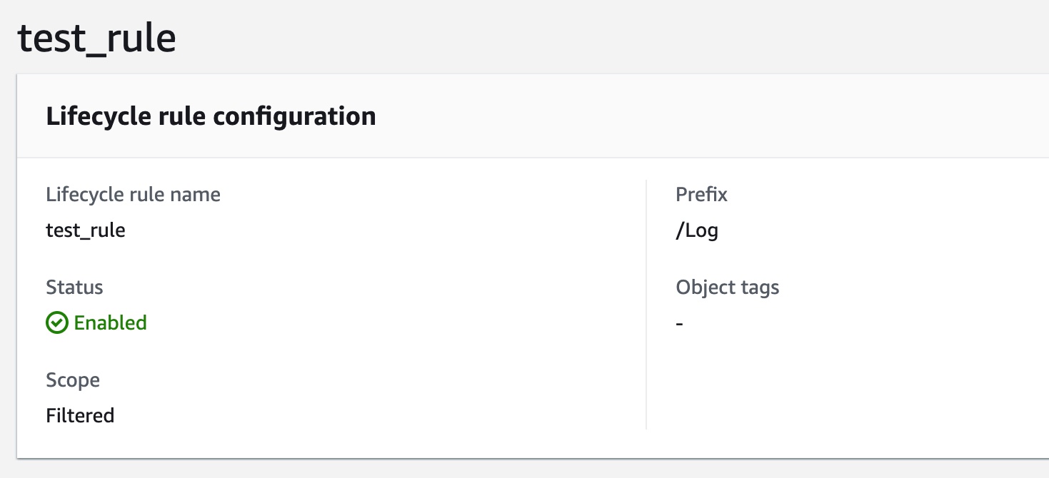The width and height of the screenshot is (1049, 478).
Task: Click the Status label text
Action: (74, 287)
